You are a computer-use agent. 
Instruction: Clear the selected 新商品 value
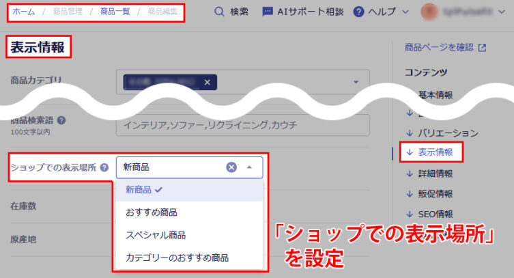[x=231, y=167]
